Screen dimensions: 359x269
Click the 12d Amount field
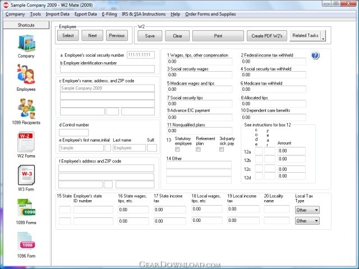point(292,176)
